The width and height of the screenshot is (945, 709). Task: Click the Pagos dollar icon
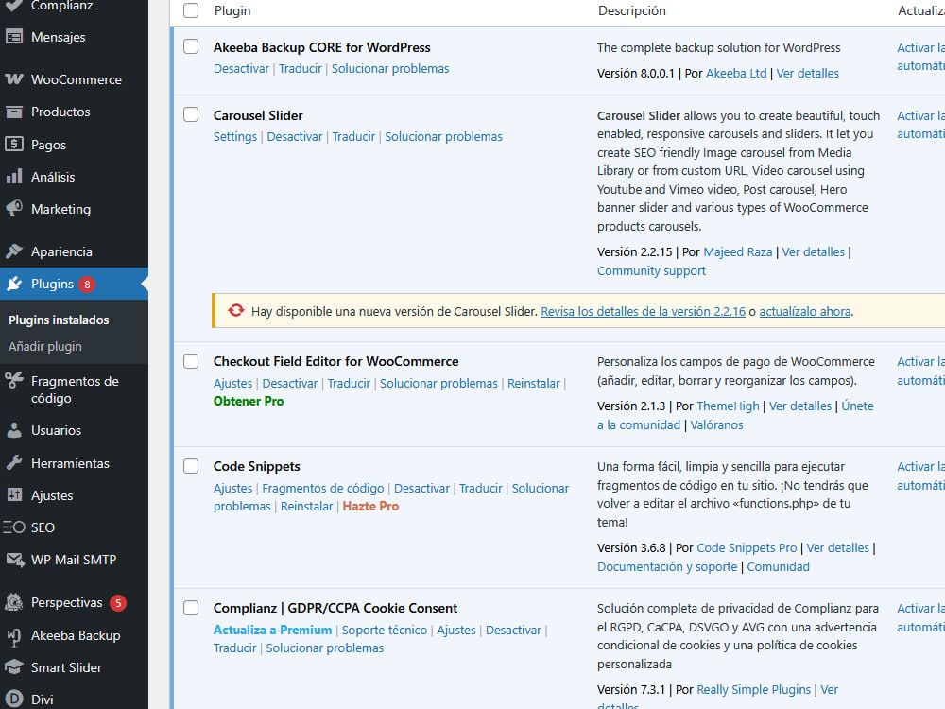(14, 144)
